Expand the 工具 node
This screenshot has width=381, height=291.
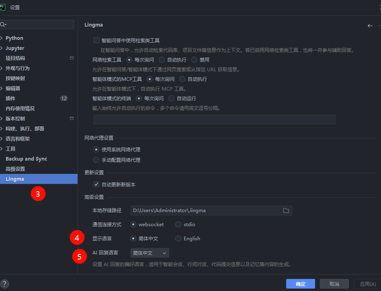(2, 149)
